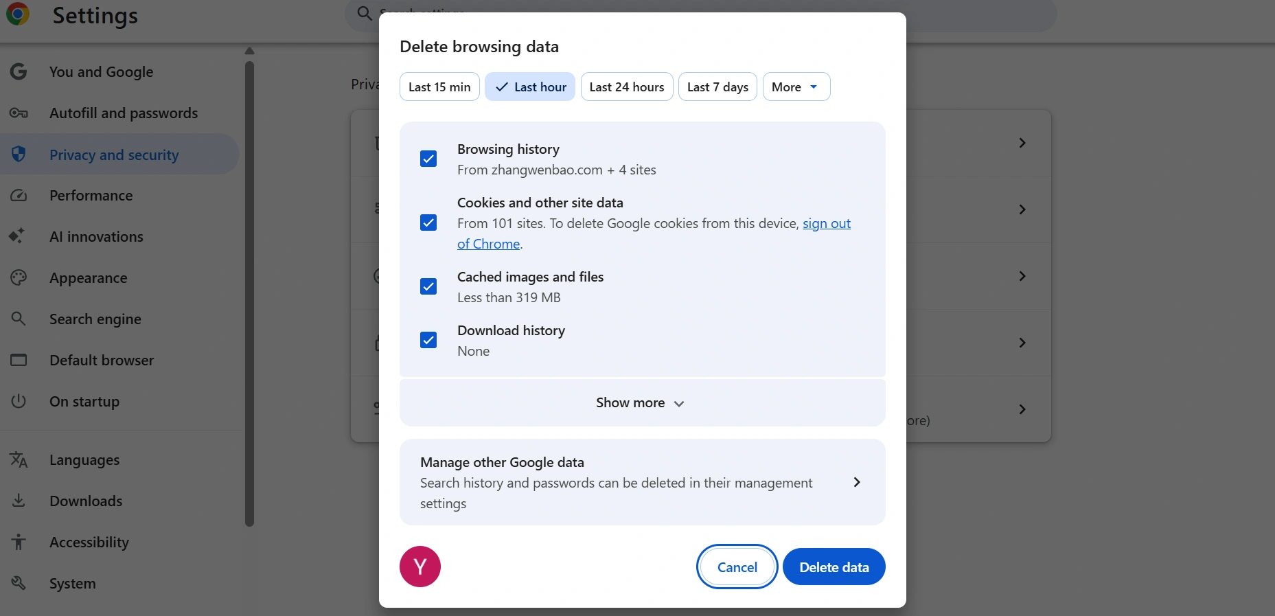Screen dimensions: 1275x616
Task: Expand Show more data types
Action: click(x=642, y=402)
